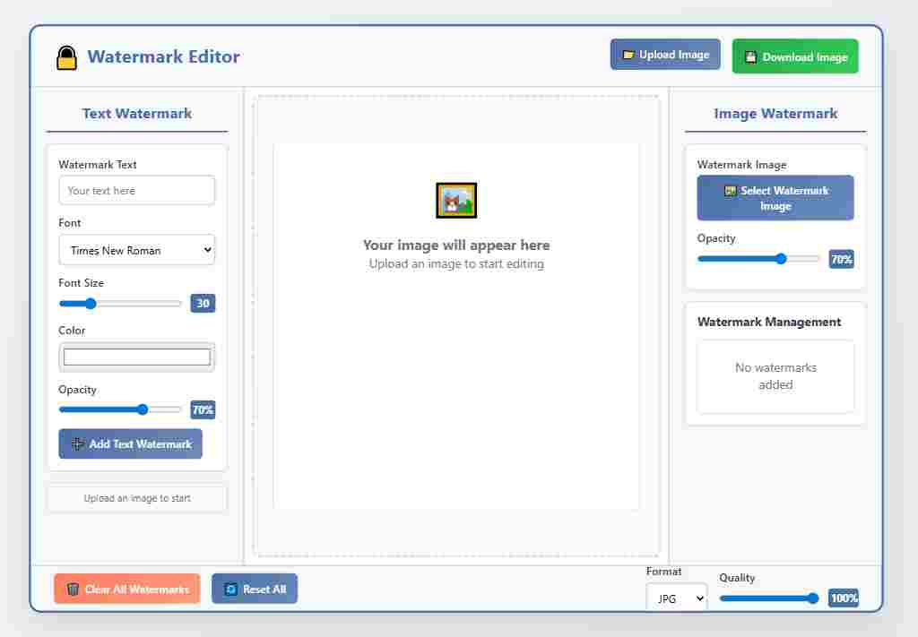Viewport: 918px width, 637px height.
Task: Open the watermark Color picker
Action: coord(136,357)
